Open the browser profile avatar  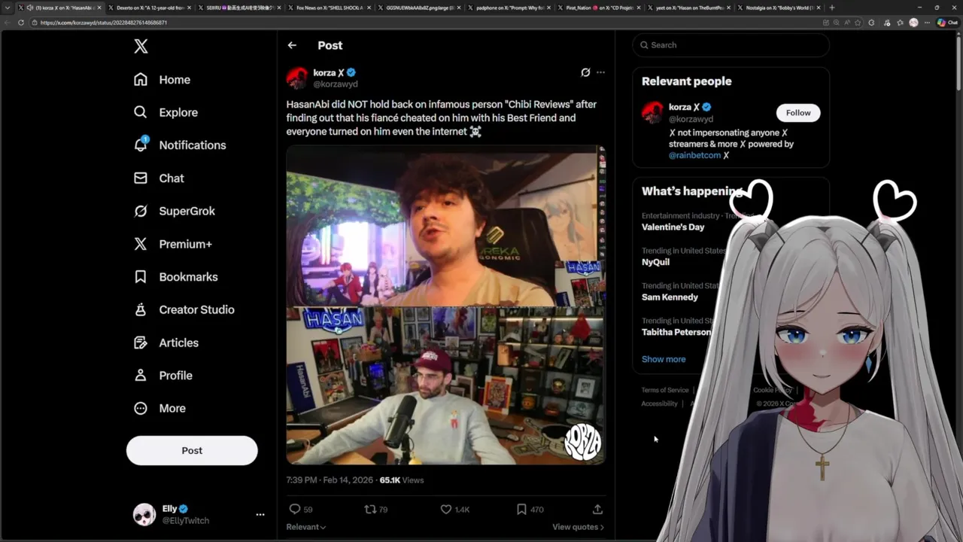click(913, 23)
